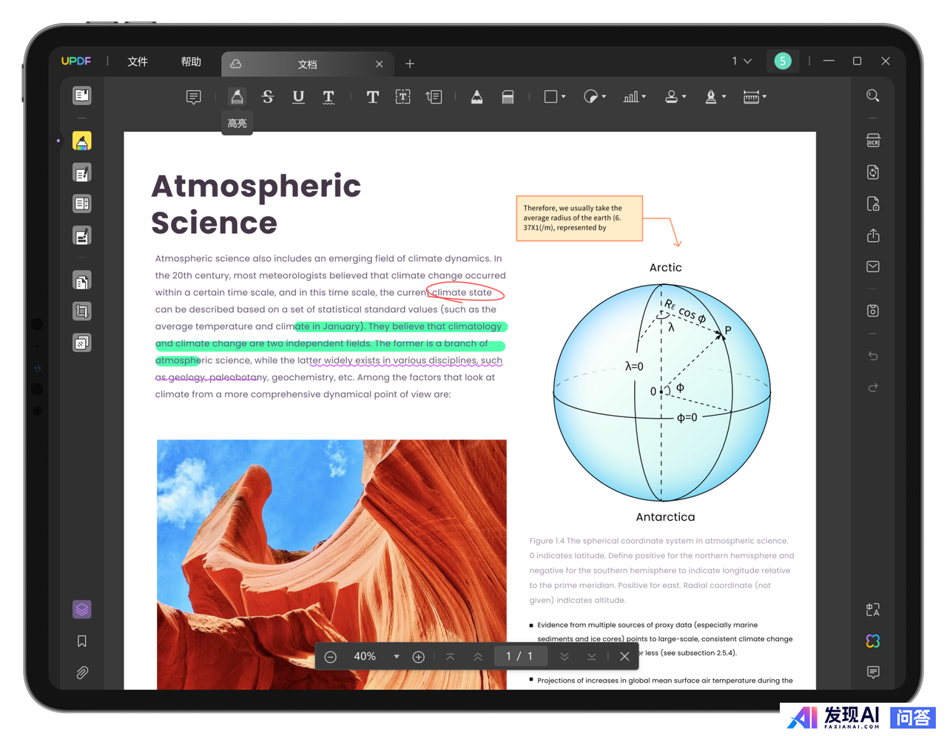This screenshot has height=736, width=947.
Task: Open the comments list panel
Action: (873, 672)
